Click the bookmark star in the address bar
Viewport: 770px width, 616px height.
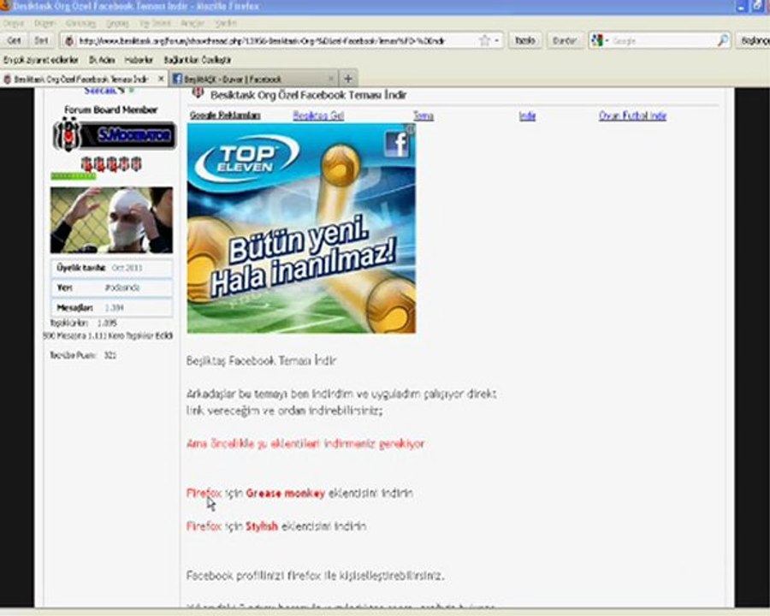pyautogui.click(x=485, y=41)
